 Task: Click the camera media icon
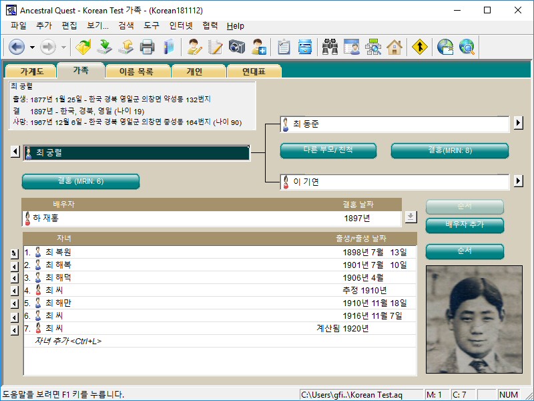click(x=237, y=47)
